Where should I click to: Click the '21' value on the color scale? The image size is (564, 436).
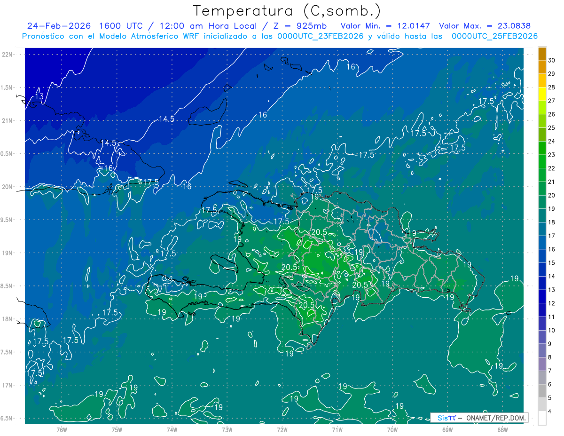pyautogui.click(x=552, y=182)
